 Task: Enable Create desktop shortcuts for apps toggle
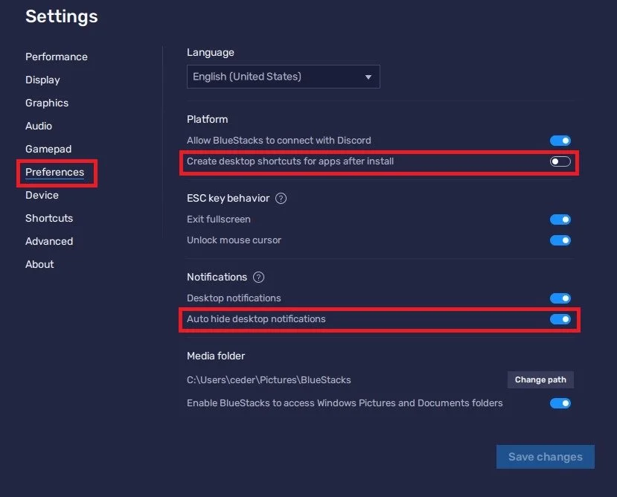coord(560,161)
